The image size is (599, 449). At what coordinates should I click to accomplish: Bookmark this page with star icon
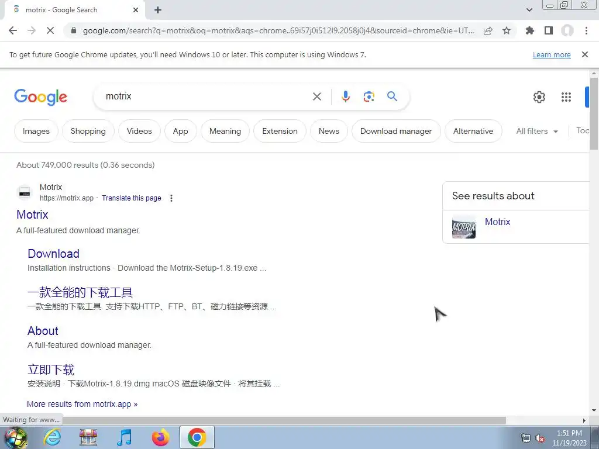pos(507,30)
